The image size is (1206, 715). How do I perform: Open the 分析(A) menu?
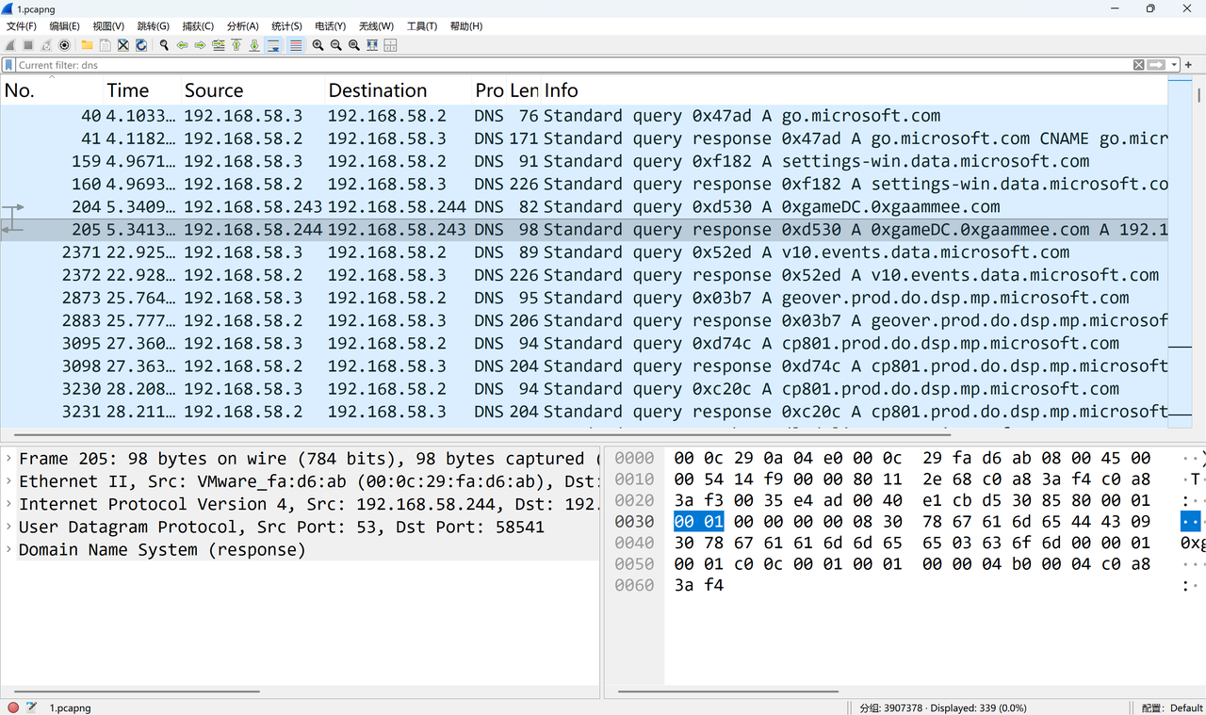(242, 26)
